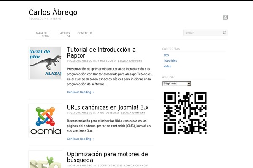This screenshot has width=253, height=168.
Task: Open the SEO category
Action: point(166,55)
